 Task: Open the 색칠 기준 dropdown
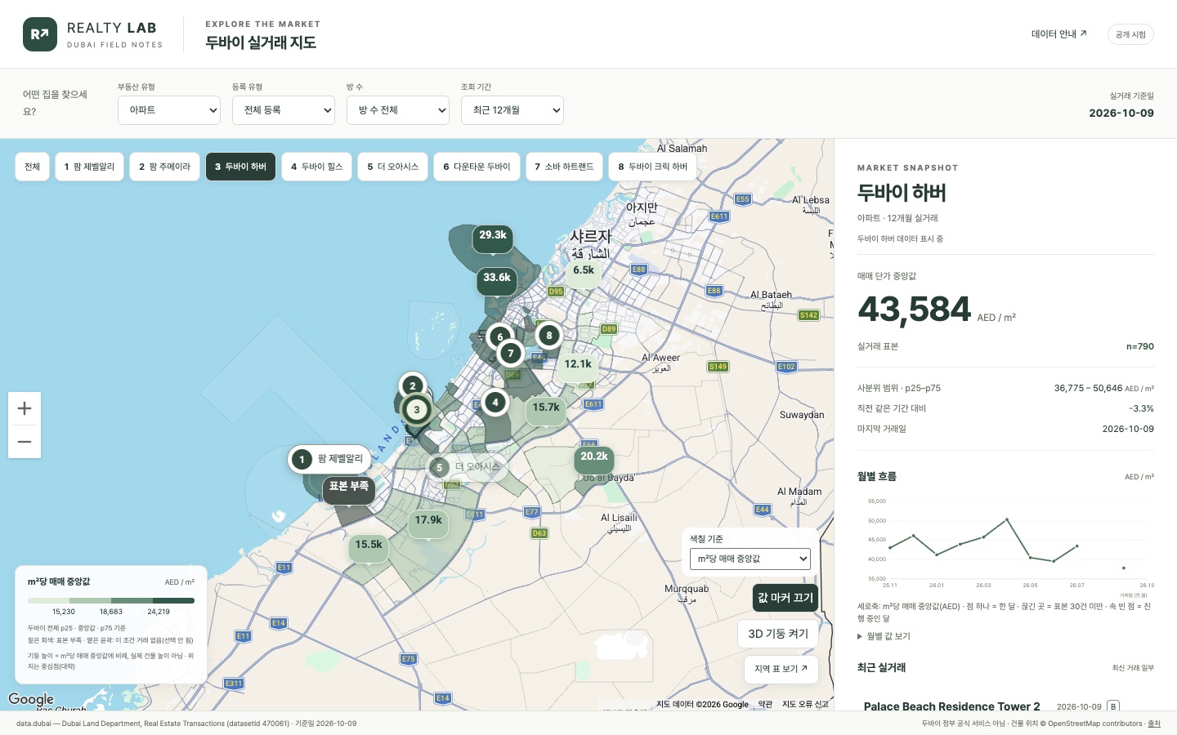pos(750,559)
